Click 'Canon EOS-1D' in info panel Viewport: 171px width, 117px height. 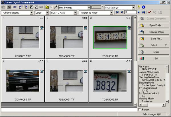(x=149, y=75)
